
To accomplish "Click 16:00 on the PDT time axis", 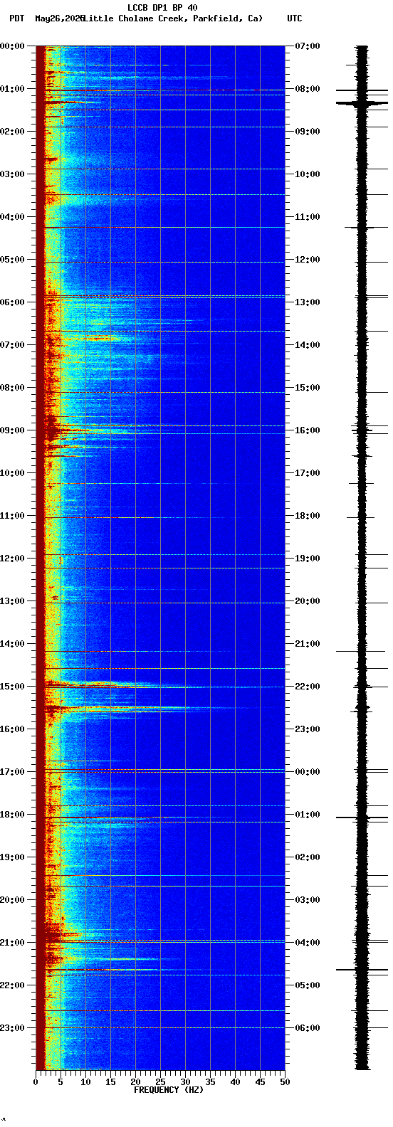I will coord(13,729).
